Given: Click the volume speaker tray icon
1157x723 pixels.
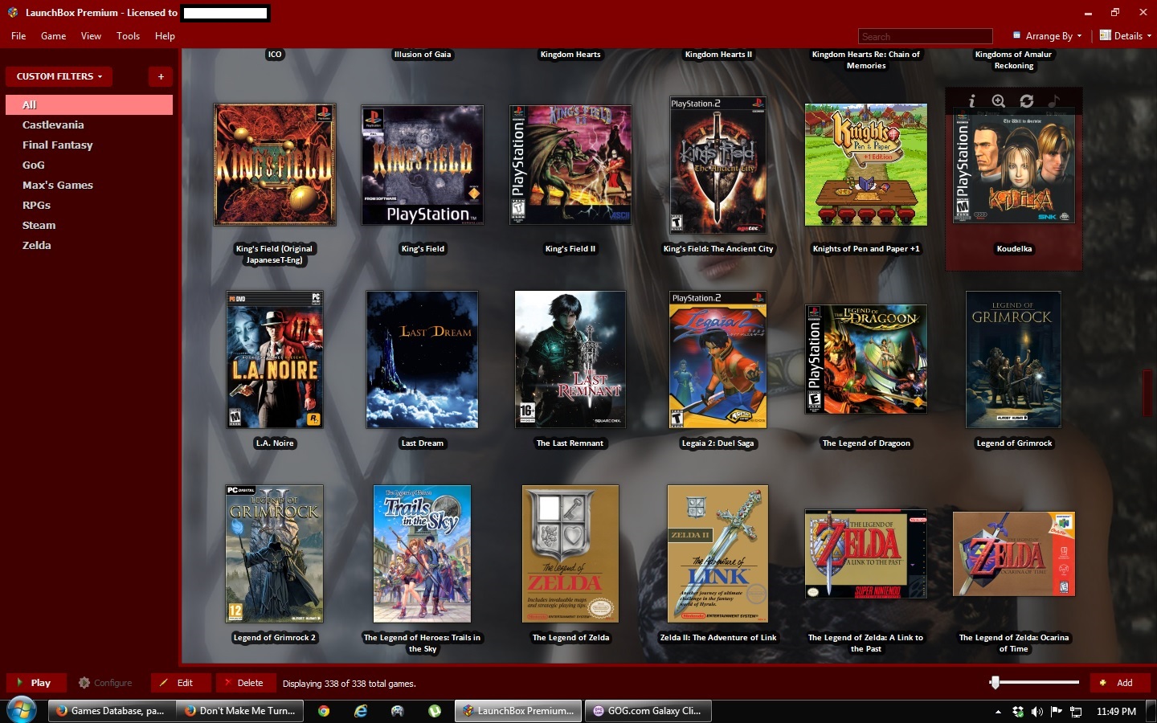Looking at the screenshot, I should pos(1037,712).
